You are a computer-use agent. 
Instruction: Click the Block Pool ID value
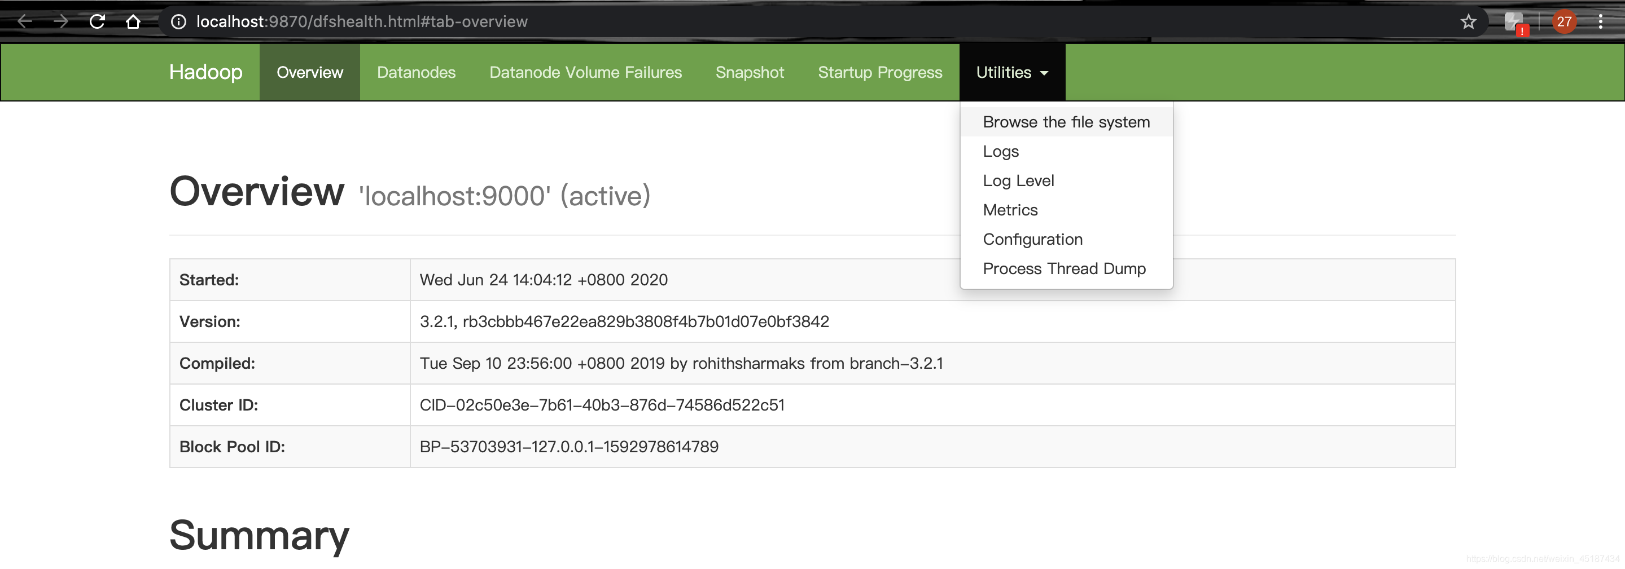tap(569, 447)
